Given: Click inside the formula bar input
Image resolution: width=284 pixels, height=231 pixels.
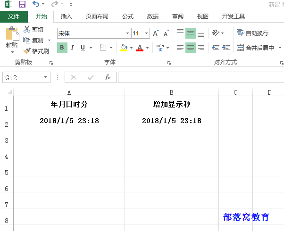Looking at the screenshot, I should point(201,77).
